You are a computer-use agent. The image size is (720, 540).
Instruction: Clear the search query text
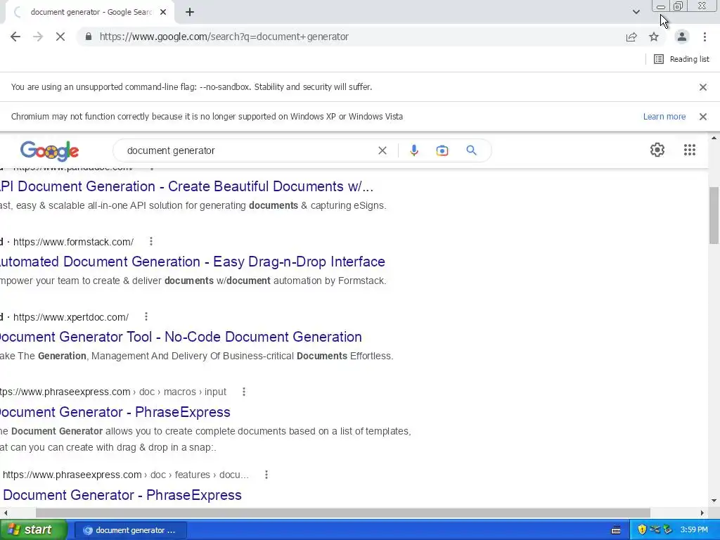(382, 150)
